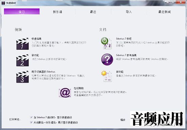Click the 文档 section heading
The height and width of the screenshot is (130, 187).
(103, 30)
